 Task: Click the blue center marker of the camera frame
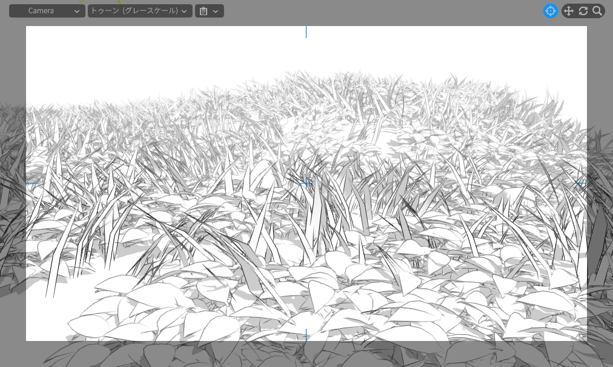click(306, 183)
